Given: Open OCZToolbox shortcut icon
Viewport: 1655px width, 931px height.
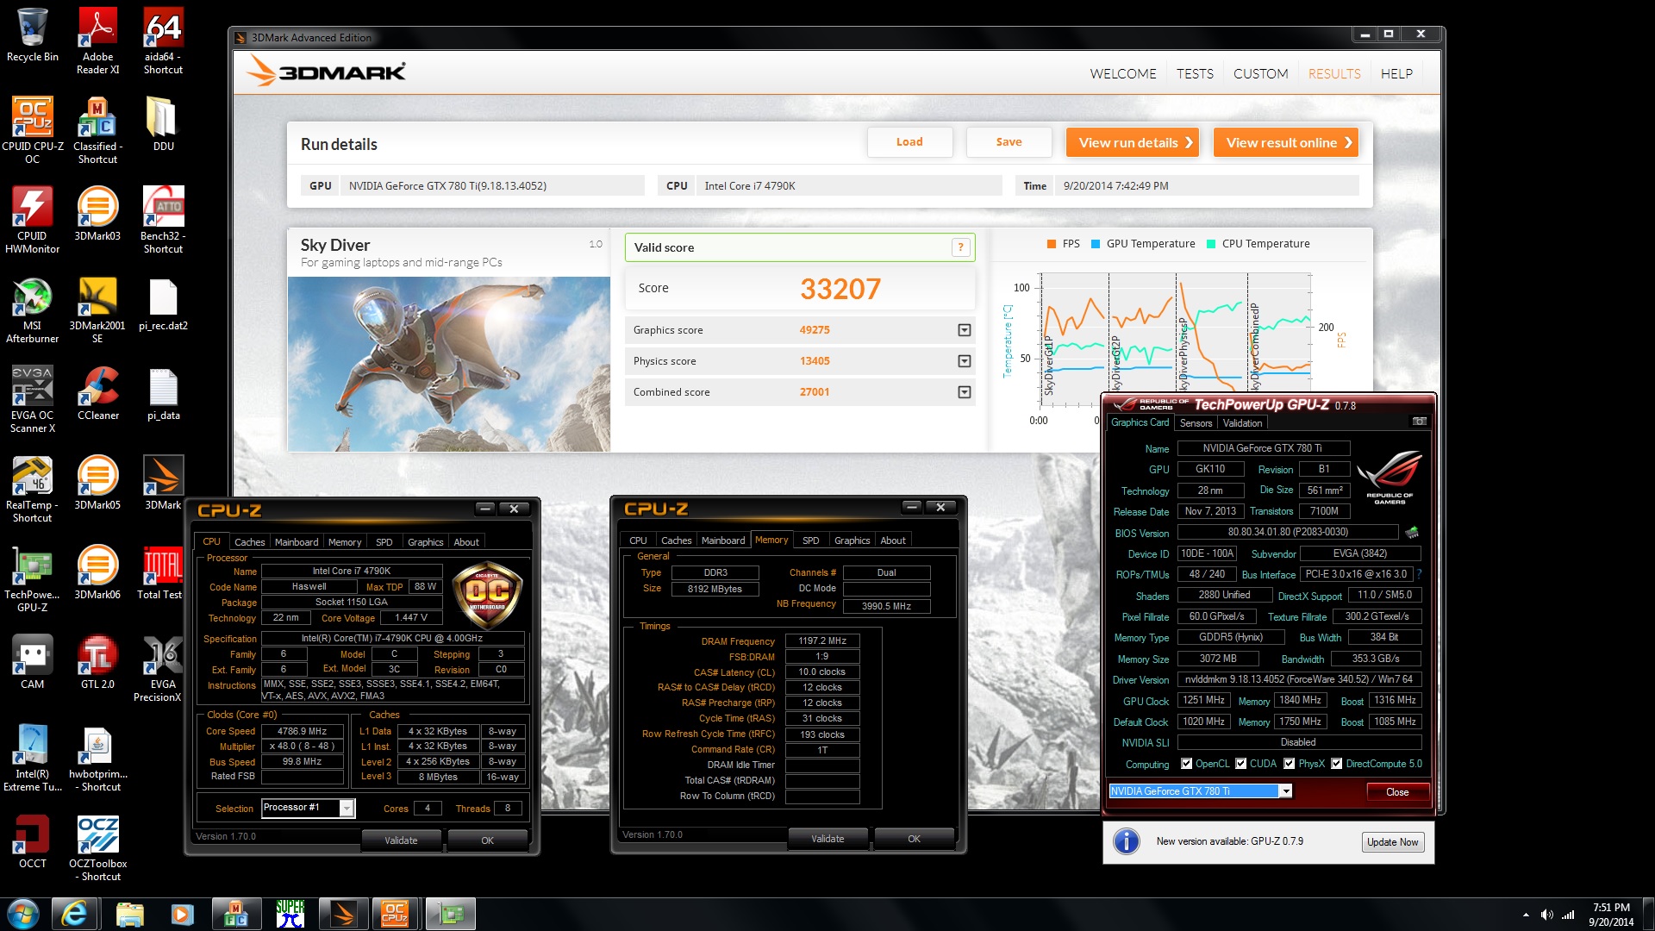Looking at the screenshot, I should pos(98,848).
